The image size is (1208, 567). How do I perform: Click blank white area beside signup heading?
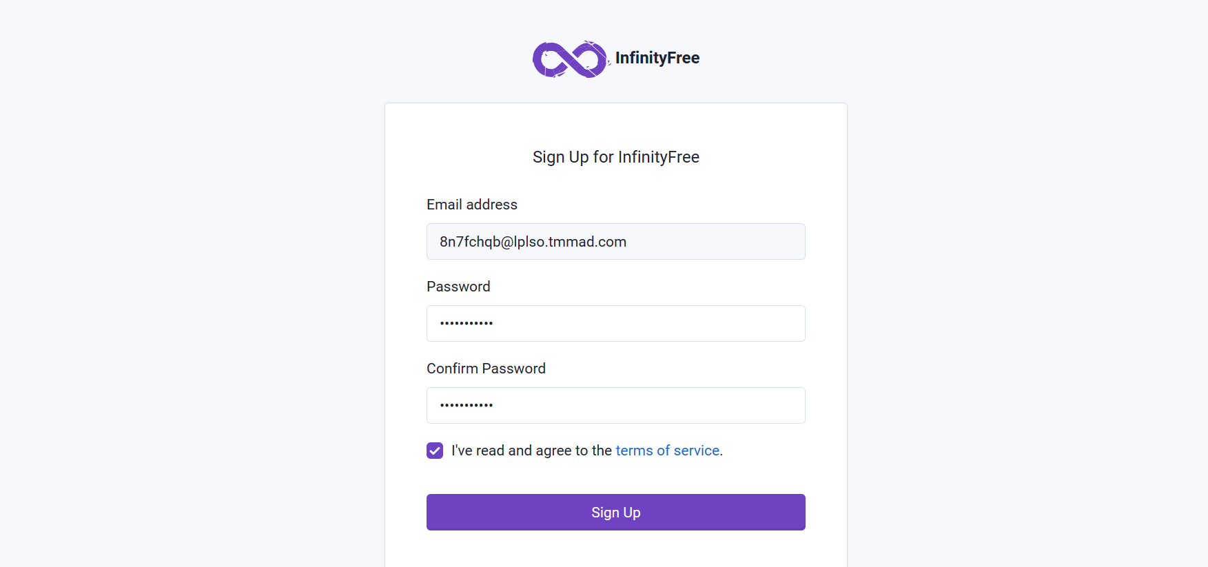772,157
